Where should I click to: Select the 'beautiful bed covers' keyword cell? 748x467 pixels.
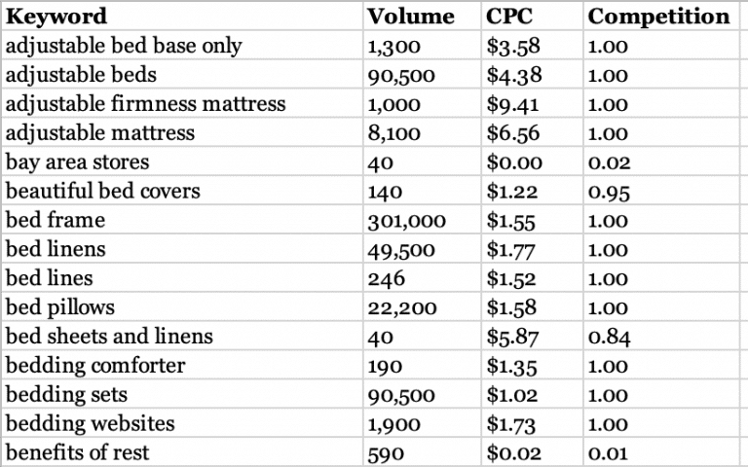(182, 191)
